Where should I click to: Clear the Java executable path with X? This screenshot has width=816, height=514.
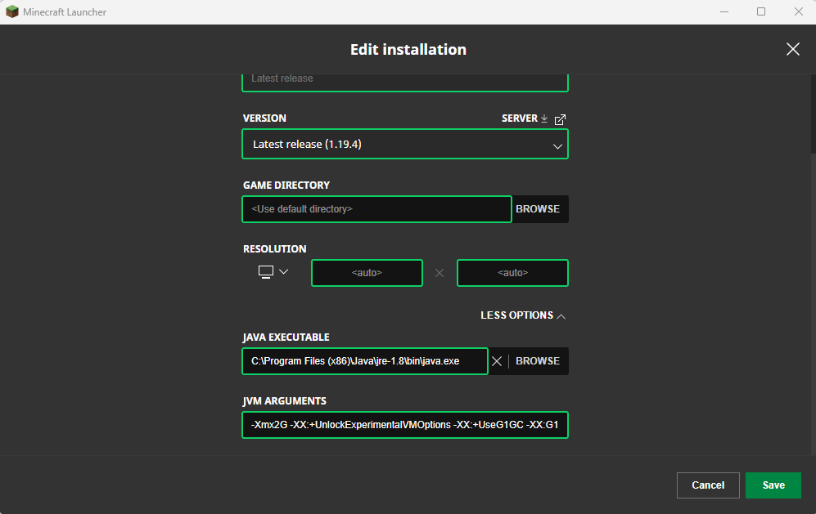point(497,361)
